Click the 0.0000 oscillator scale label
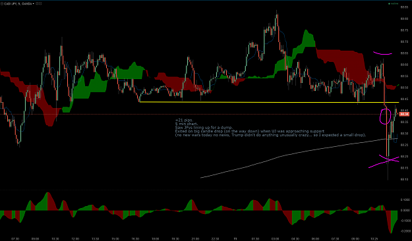This screenshot has width=412, height=241. click(405, 210)
